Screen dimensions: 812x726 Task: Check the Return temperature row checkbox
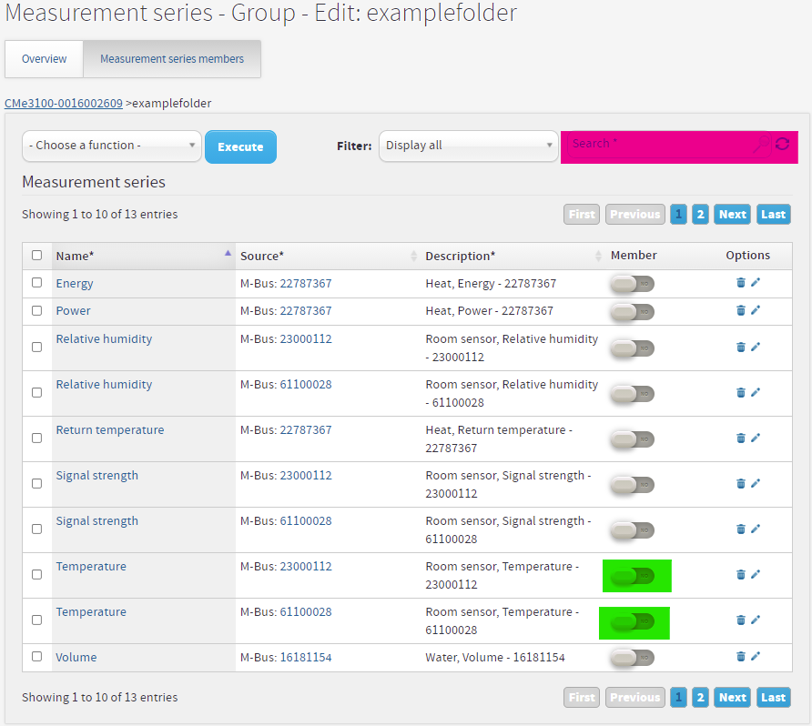(36, 439)
